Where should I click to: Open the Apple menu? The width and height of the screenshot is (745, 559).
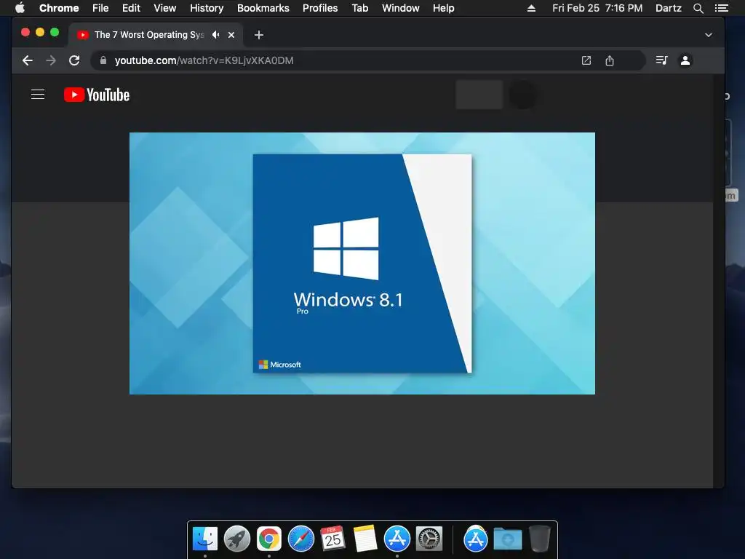(20, 8)
